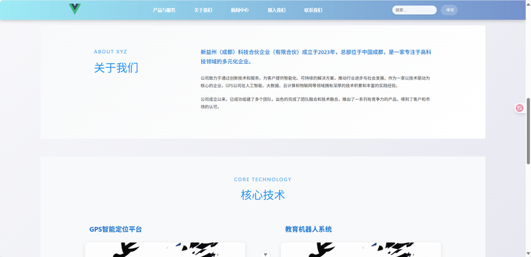This screenshot has height=257, width=531.
Task: Click the 教育机器人系统 heading
Action: click(x=309, y=229)
